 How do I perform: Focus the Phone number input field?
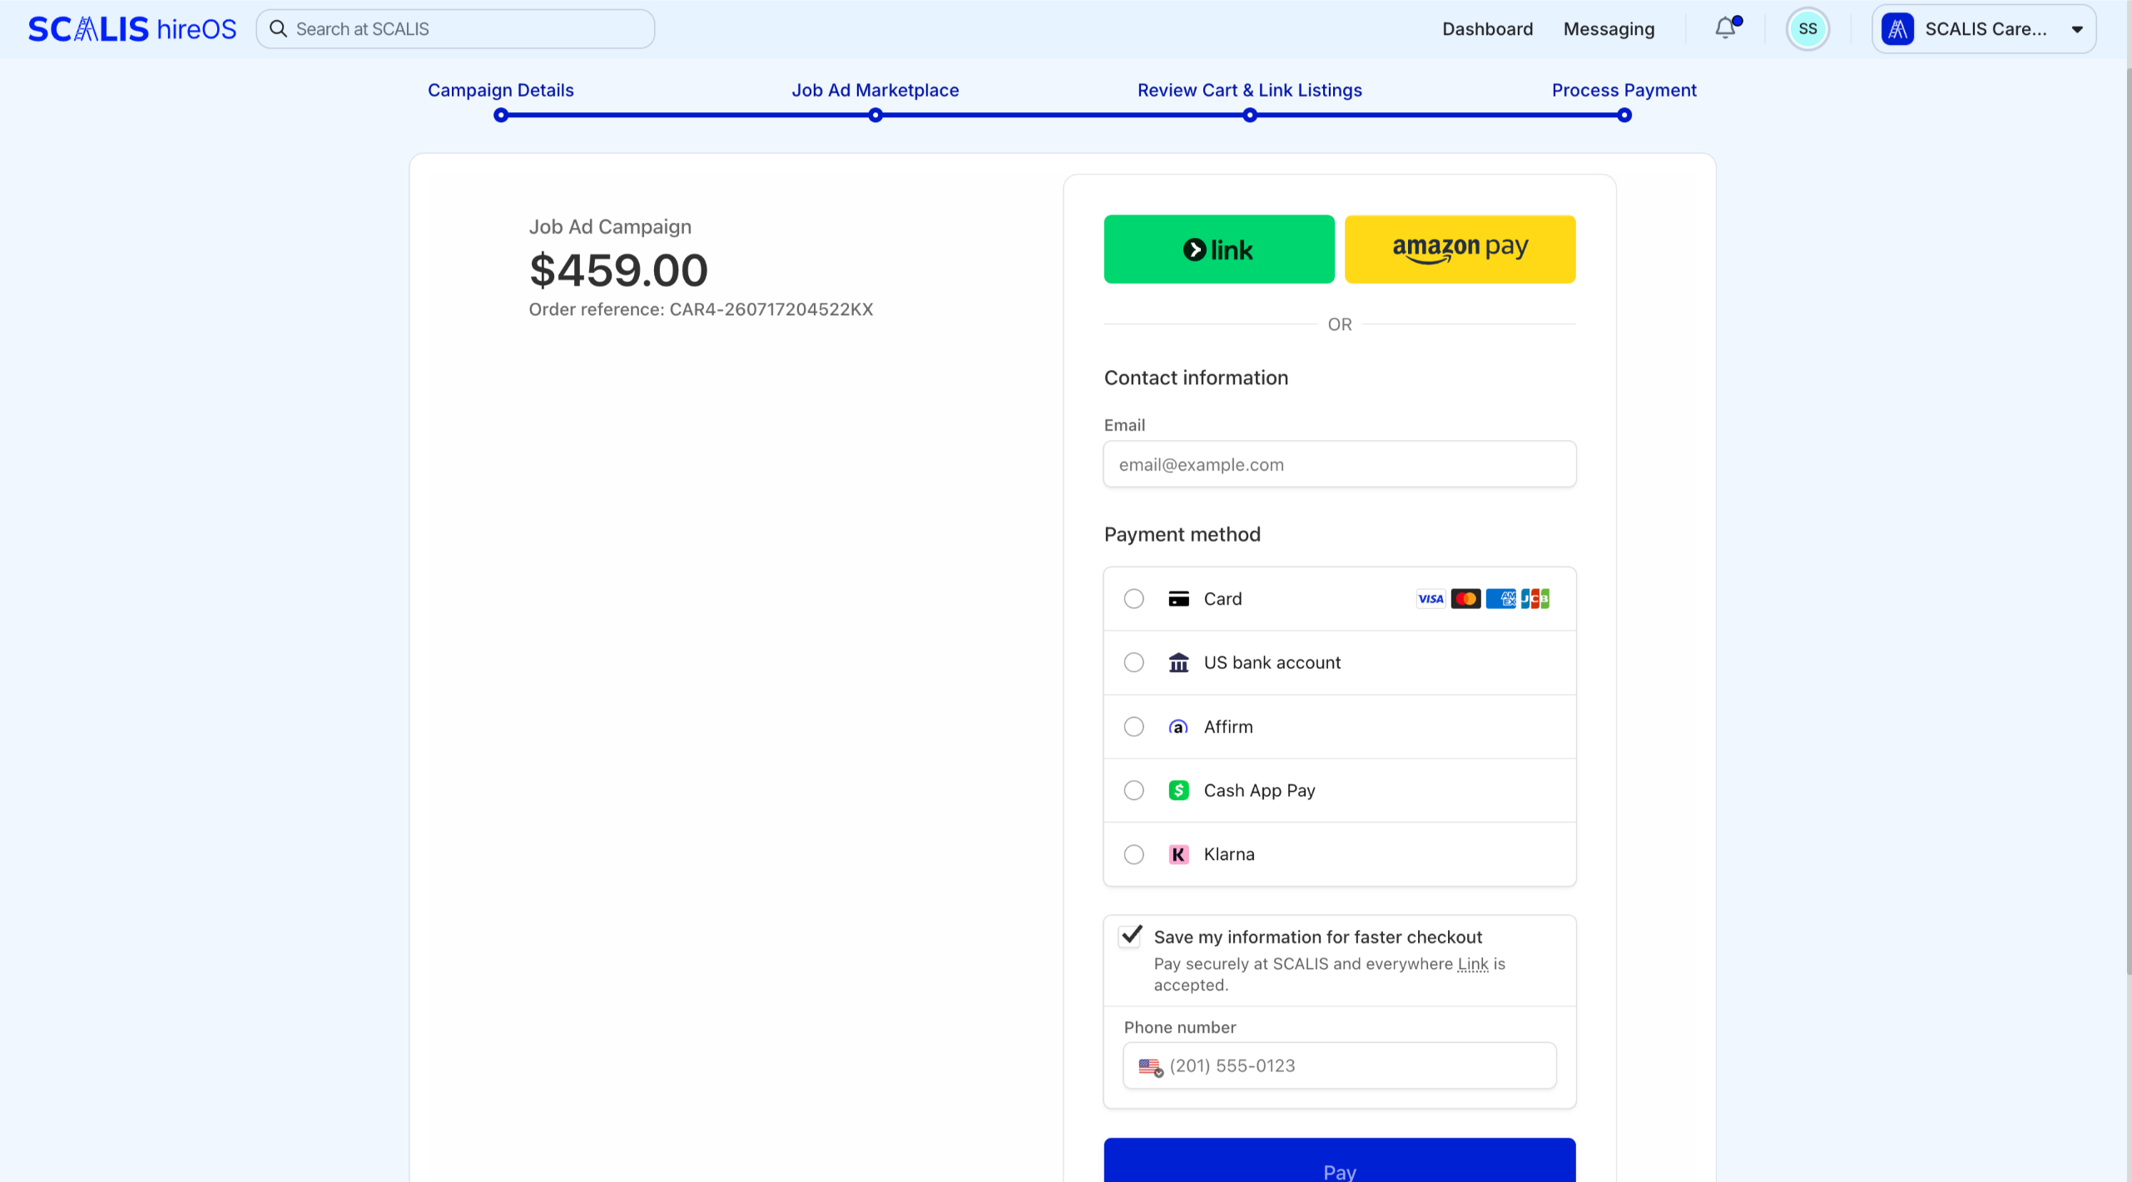pyautogui.click(x=1340, y=1066)
